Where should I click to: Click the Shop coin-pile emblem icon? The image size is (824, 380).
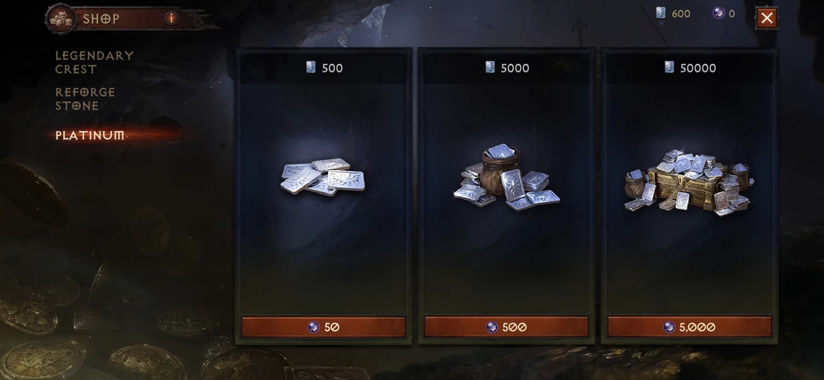[x=62, y=18]
